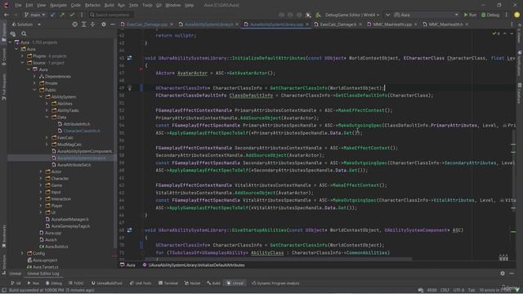Collapse the Public folder
The height and width of the screenshot is (294, 523).
coord(34,90)
